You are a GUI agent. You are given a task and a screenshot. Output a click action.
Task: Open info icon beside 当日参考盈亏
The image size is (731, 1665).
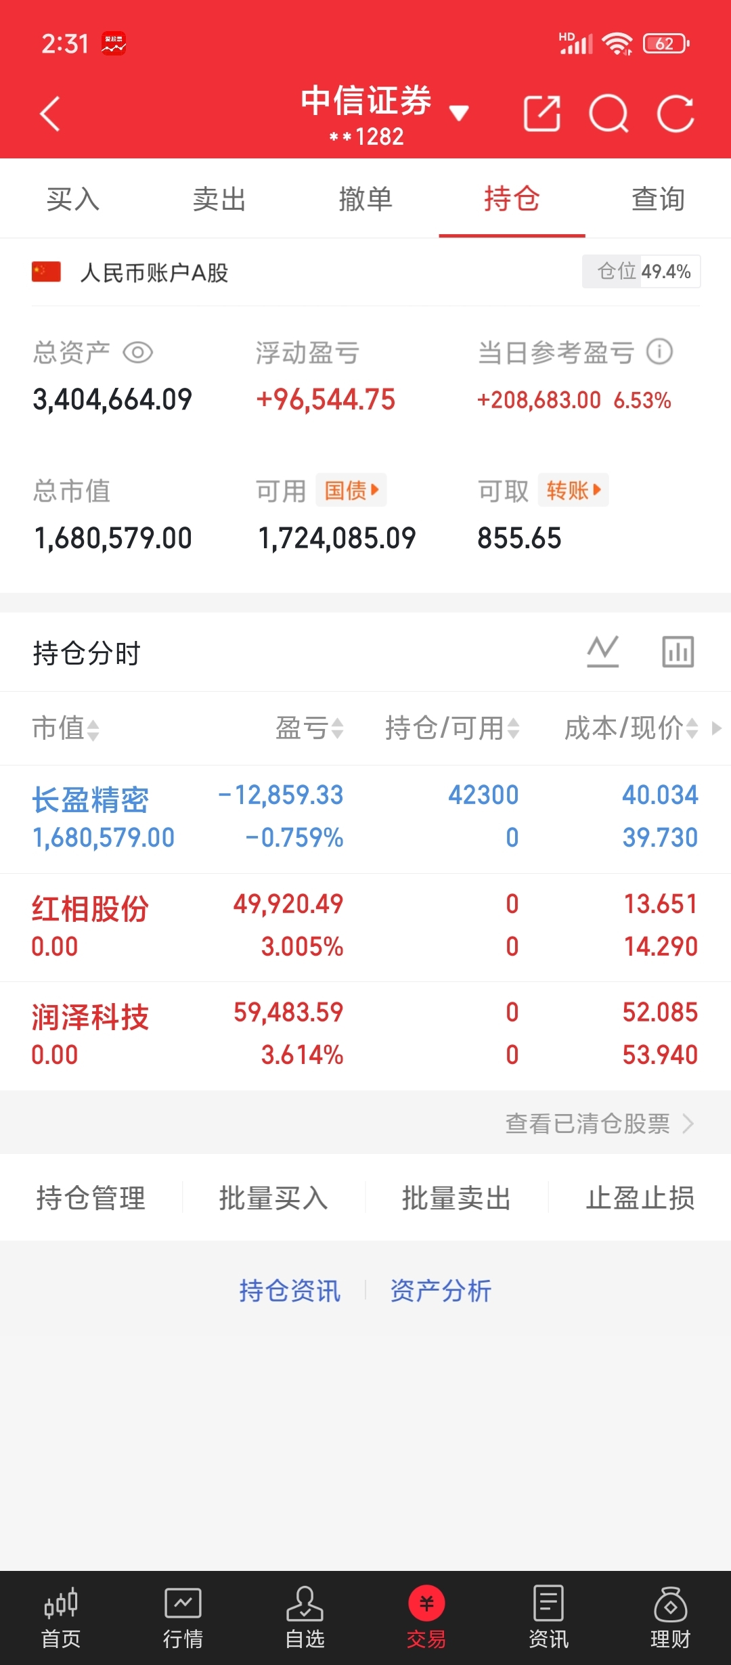(x=659, y=351)
